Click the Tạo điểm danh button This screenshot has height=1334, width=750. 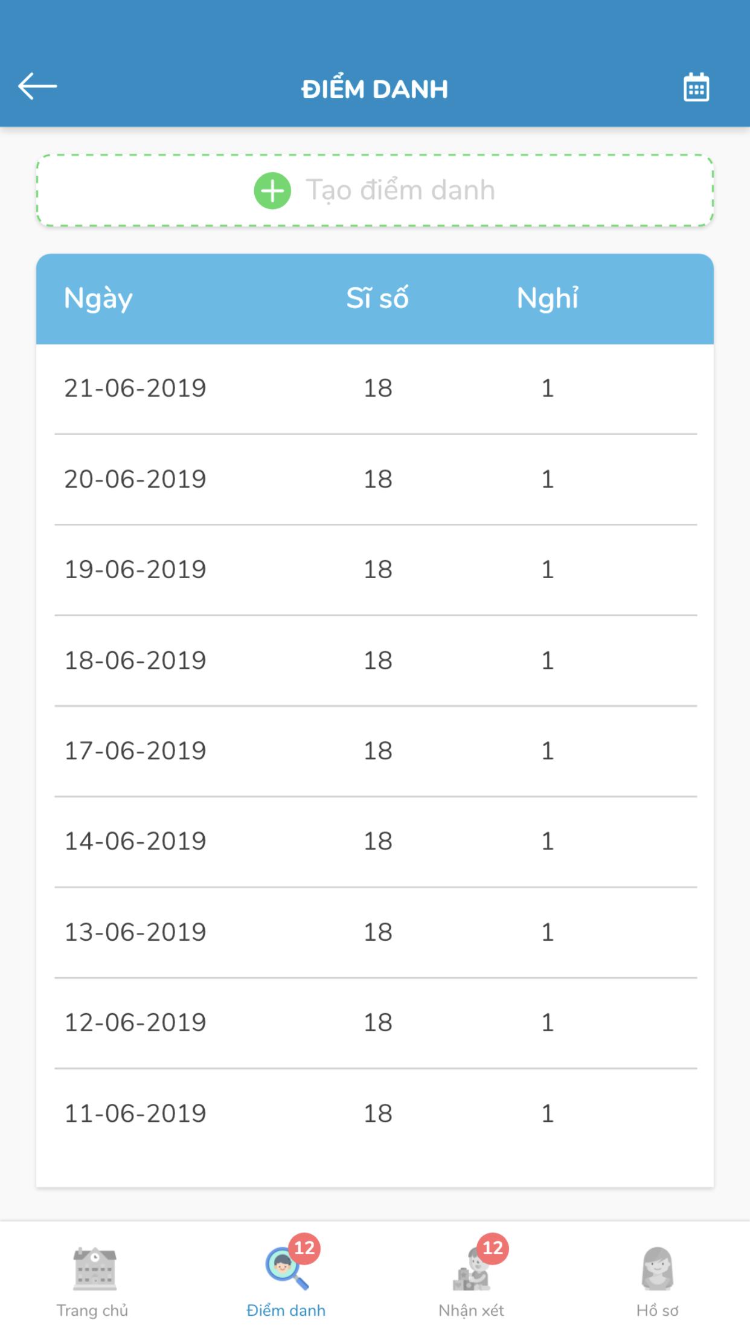(x=375, y=191)
